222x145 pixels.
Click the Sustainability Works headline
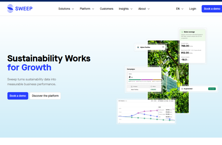tap(49, 59)
